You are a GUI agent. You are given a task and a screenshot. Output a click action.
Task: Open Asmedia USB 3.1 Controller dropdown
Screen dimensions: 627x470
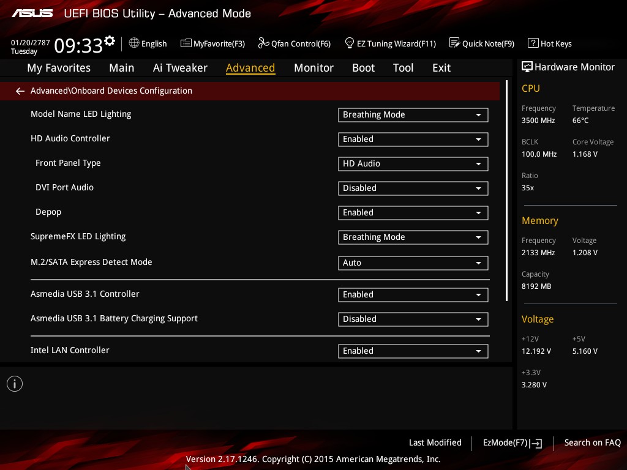pyautogui.click(x=413, y=294)
